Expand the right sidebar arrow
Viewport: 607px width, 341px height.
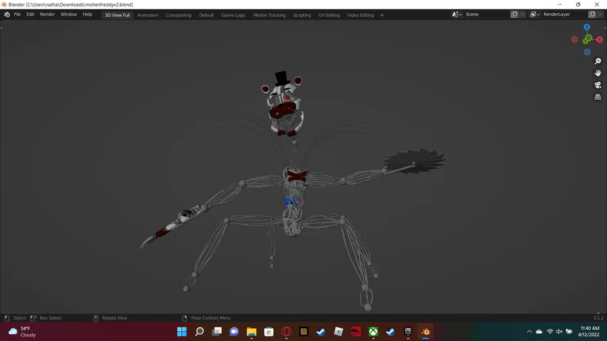coord(606,28)
